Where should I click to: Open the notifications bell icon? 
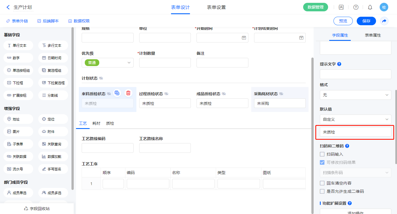370,7
